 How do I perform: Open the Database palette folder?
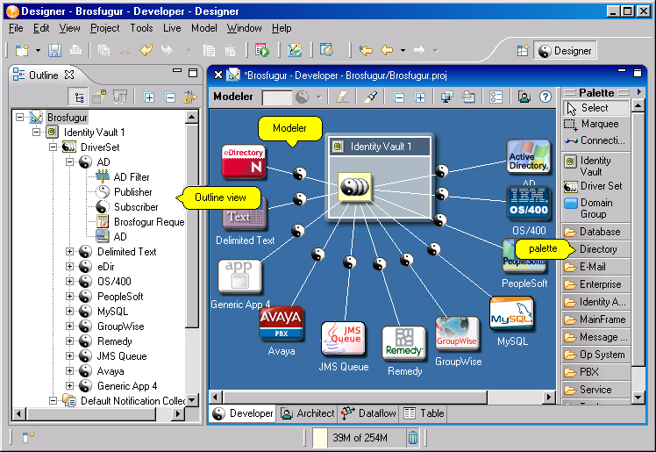tap(595, 232)
